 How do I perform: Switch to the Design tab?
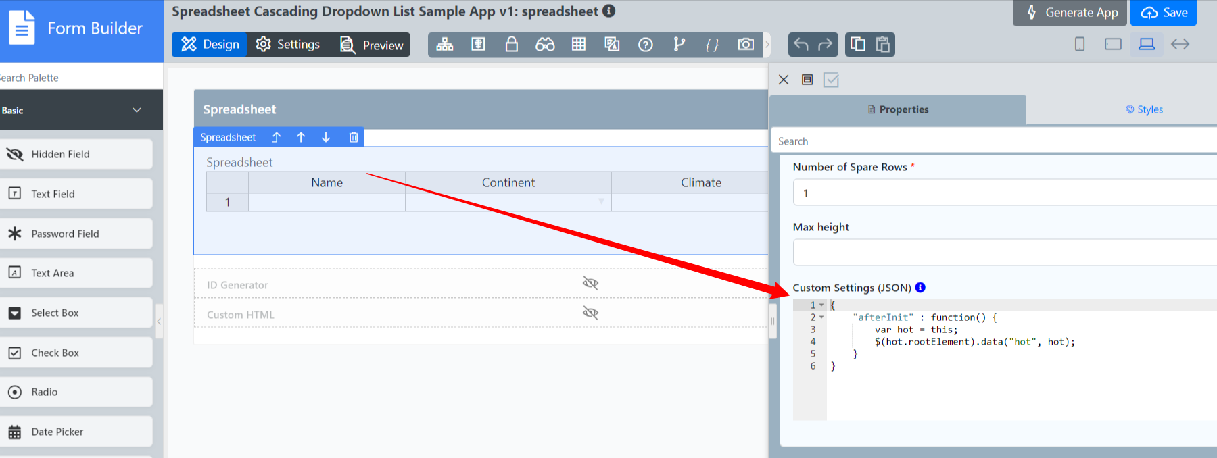click(210, 45)
